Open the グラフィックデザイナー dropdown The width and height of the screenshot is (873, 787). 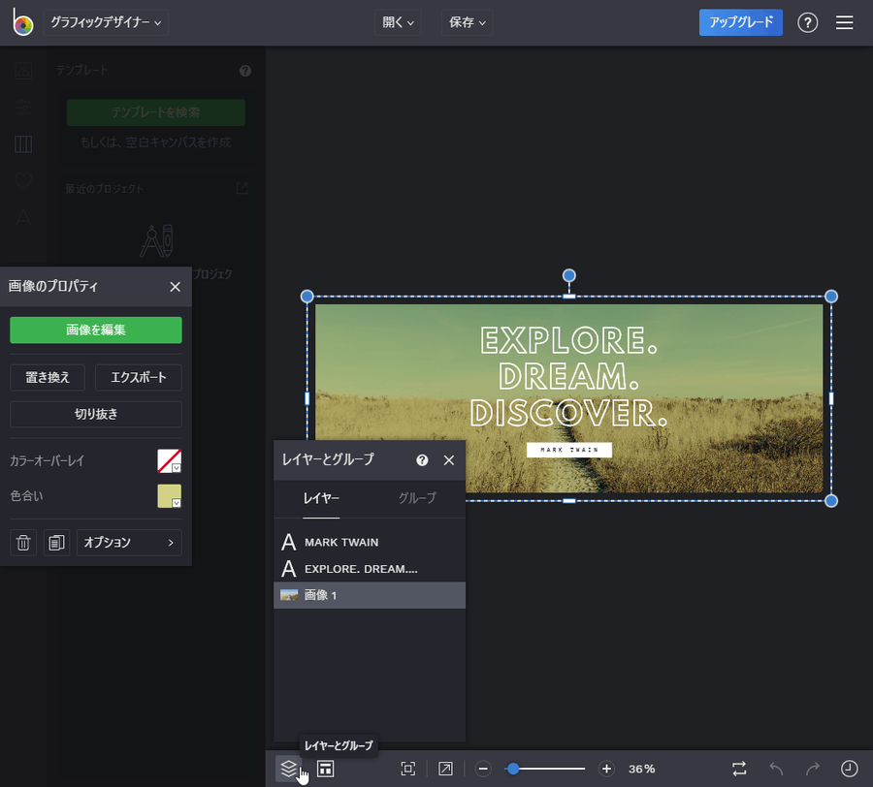[x=106, y=22]
